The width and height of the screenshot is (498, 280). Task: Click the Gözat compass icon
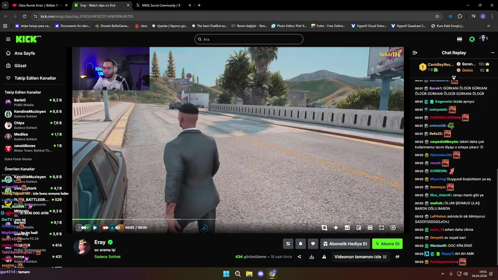(8, 66)
